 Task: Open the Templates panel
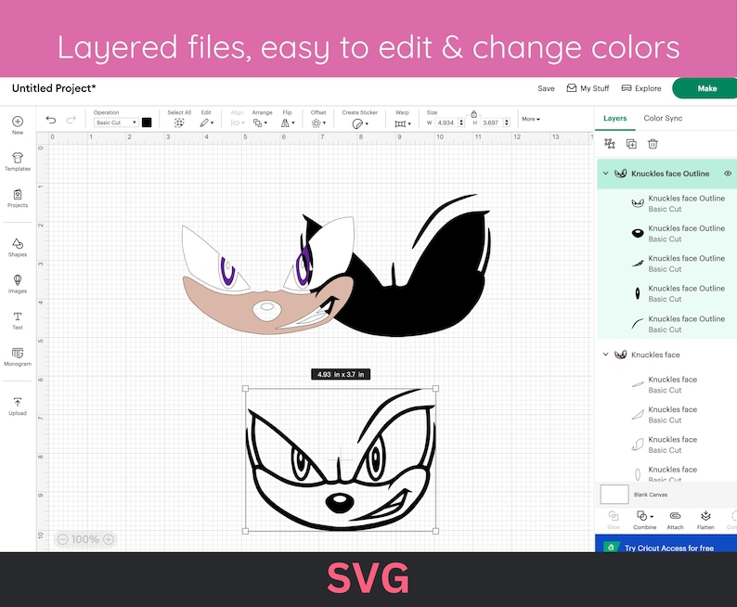coord(18,161)
